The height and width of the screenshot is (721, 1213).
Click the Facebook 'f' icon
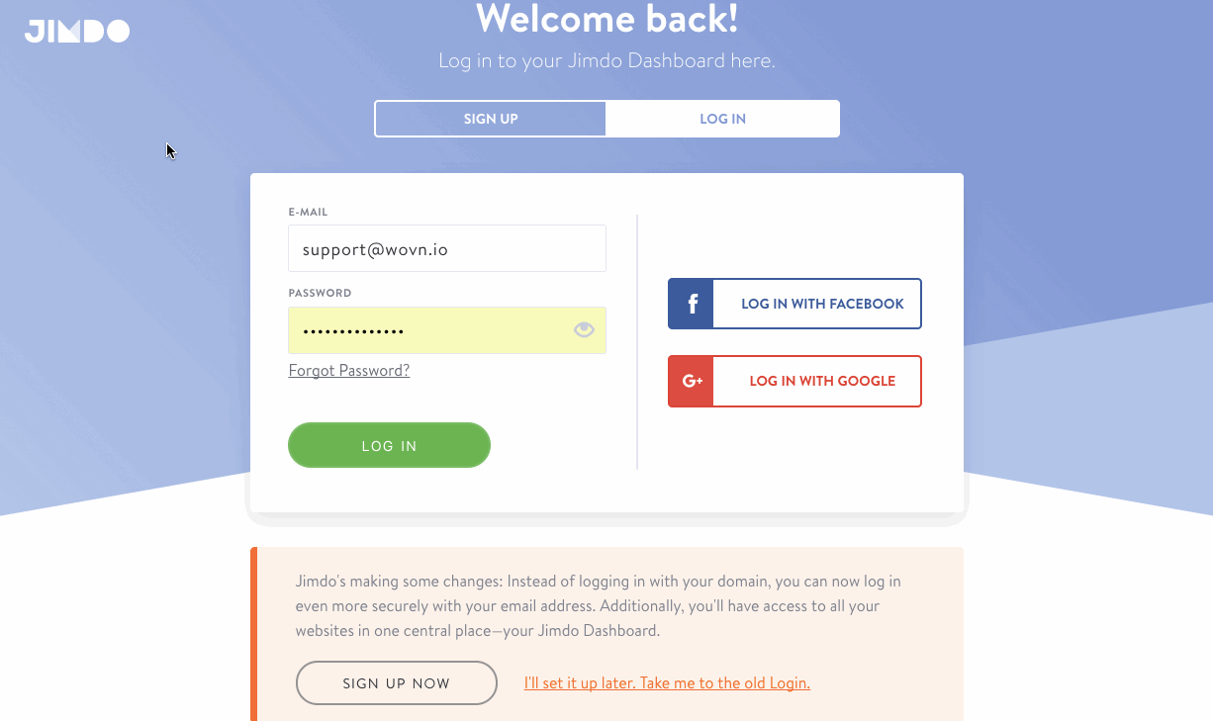pyautogui.click(x=692, y=304)
